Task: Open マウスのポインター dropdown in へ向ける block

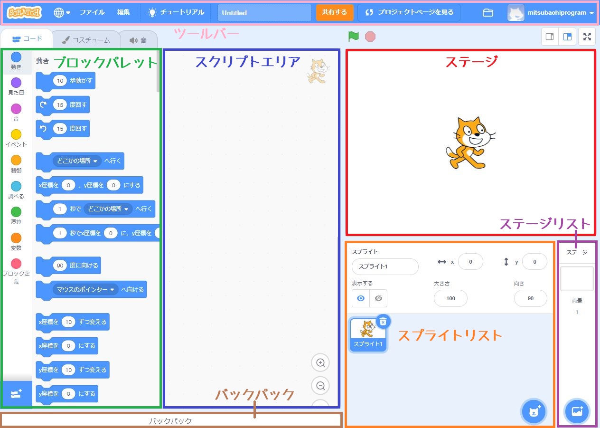Action: (85, 289)
